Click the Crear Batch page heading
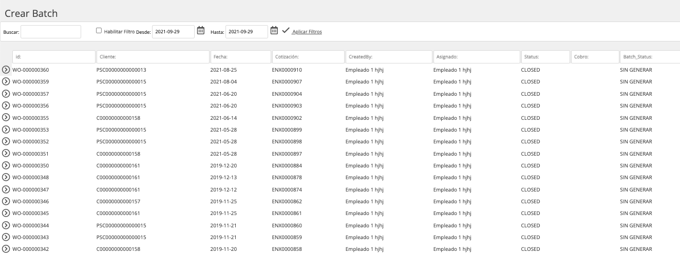Image resolution: width=680 pixels, height=256 pixels. pyautogui.click(x=31, y=13)
